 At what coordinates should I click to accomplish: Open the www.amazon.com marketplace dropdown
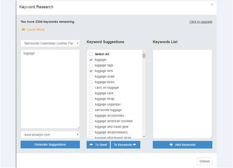pos(50,135)
